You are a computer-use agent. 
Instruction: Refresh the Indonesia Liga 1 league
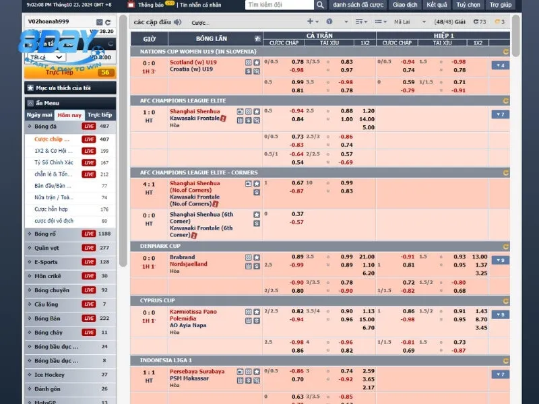pyautogui.click(x=506, y=361)
